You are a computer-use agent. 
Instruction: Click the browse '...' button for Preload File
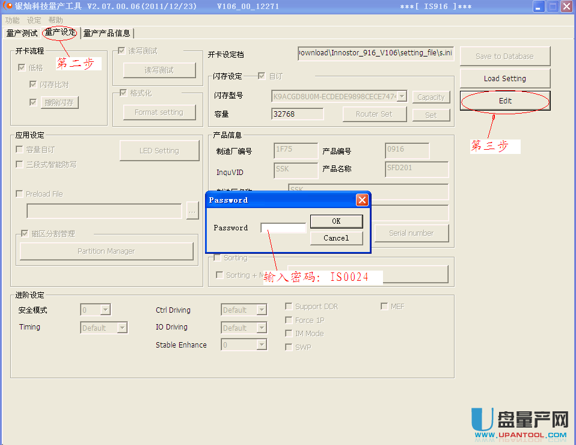192,211
